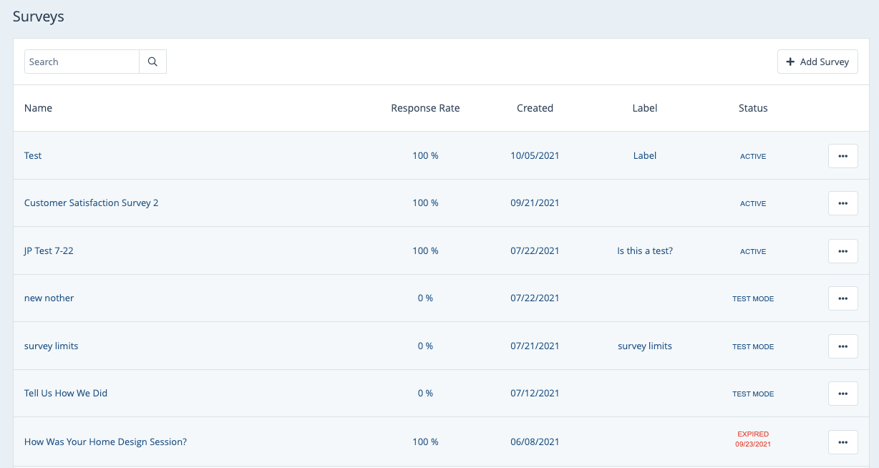Open How Was Your Home Design Session? survey
879x468 pixels.
(x=105, y=442)
